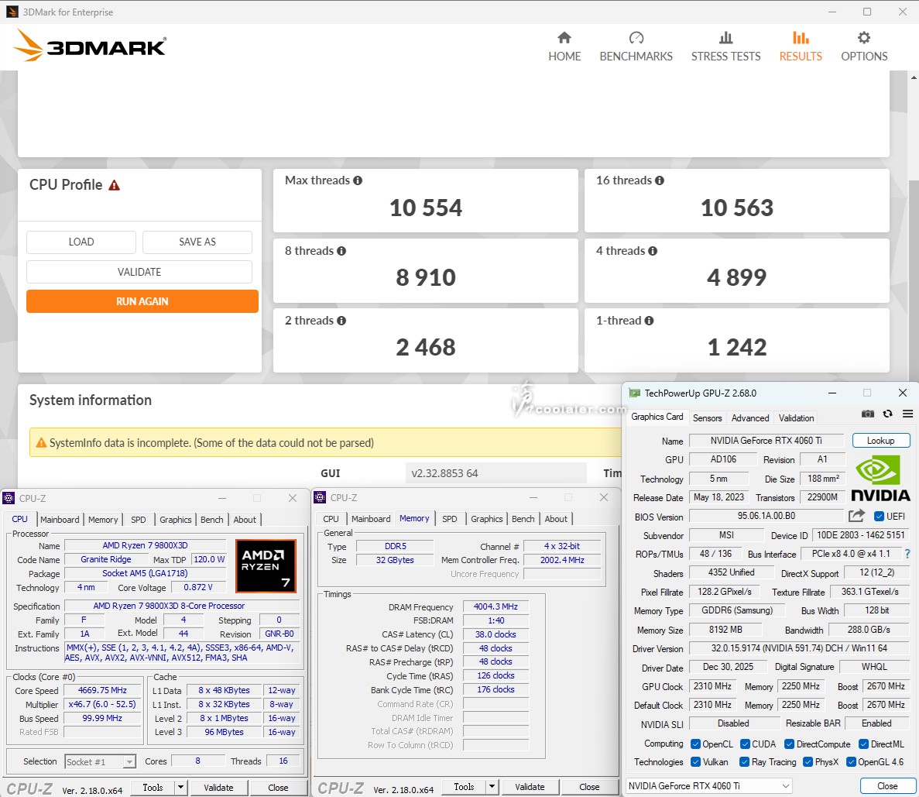Open the GPU-Z hamburger menu
The image size is (919, 797).
click(x=907, y=414)
